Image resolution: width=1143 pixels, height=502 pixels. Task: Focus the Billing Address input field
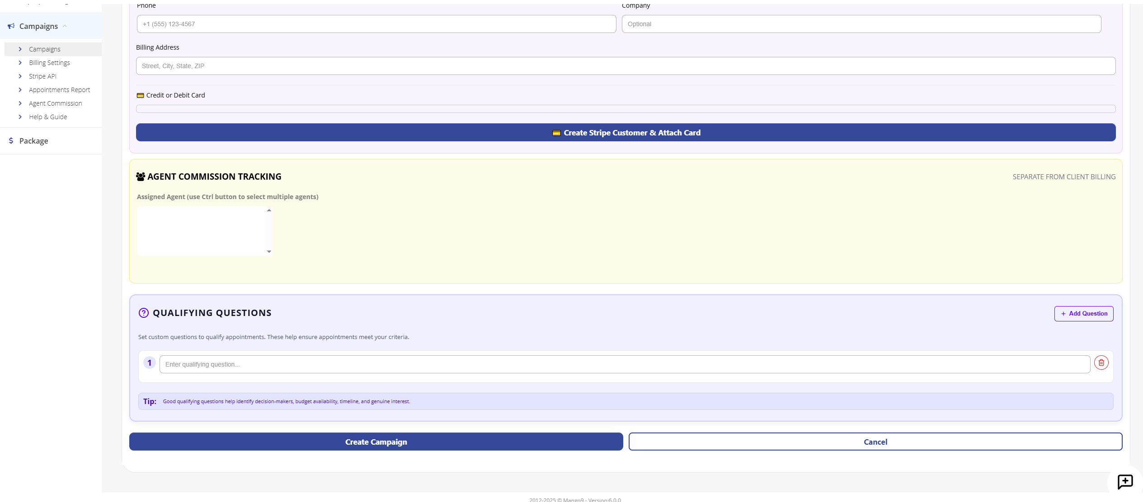(626, 66)
